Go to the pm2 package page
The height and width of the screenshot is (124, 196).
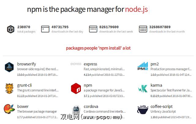click(x=154, y=64)
